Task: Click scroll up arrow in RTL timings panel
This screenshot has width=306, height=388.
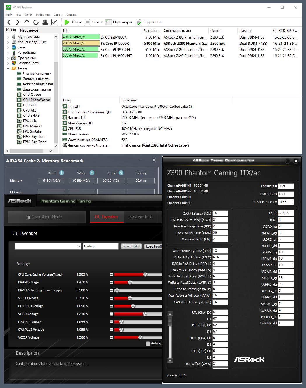Action: (170, 314)
